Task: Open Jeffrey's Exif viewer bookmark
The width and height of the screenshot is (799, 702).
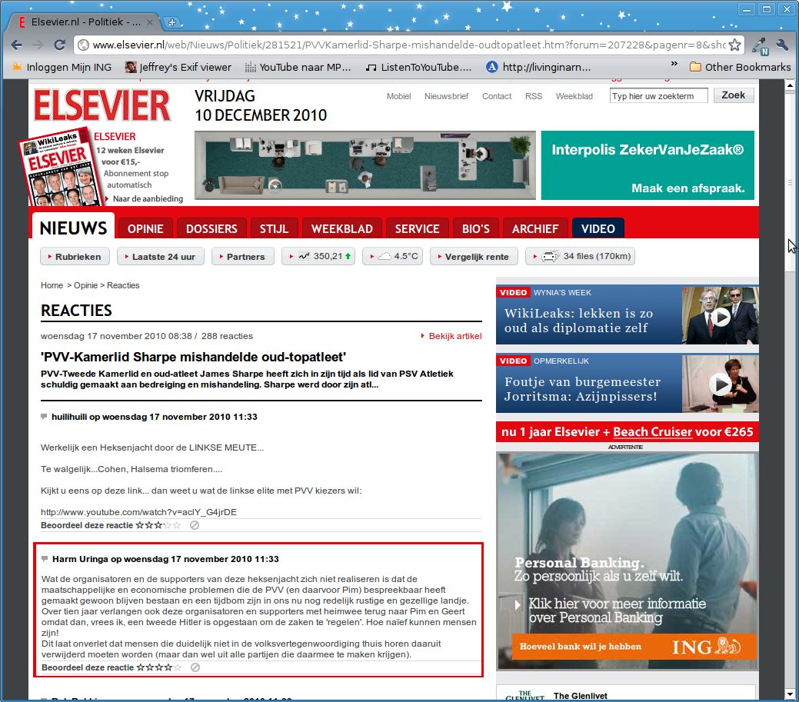Action: point(178,67)
